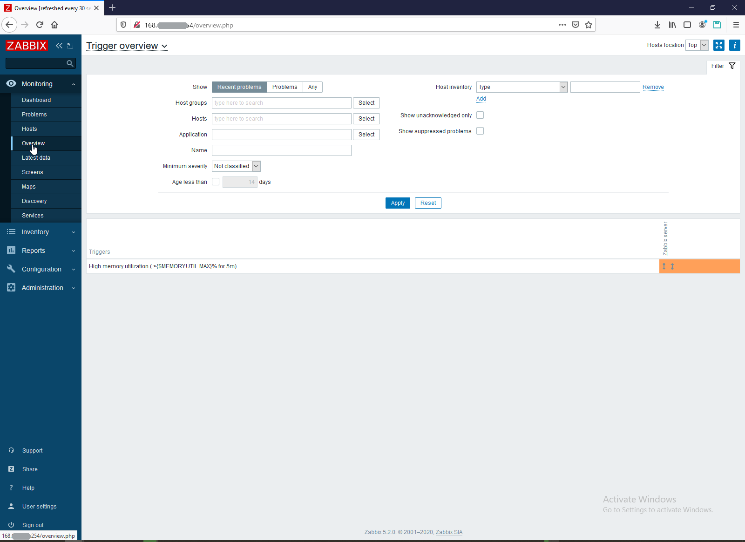Open the browser library icon
745x542 pixels.
(x=672, y=25)
